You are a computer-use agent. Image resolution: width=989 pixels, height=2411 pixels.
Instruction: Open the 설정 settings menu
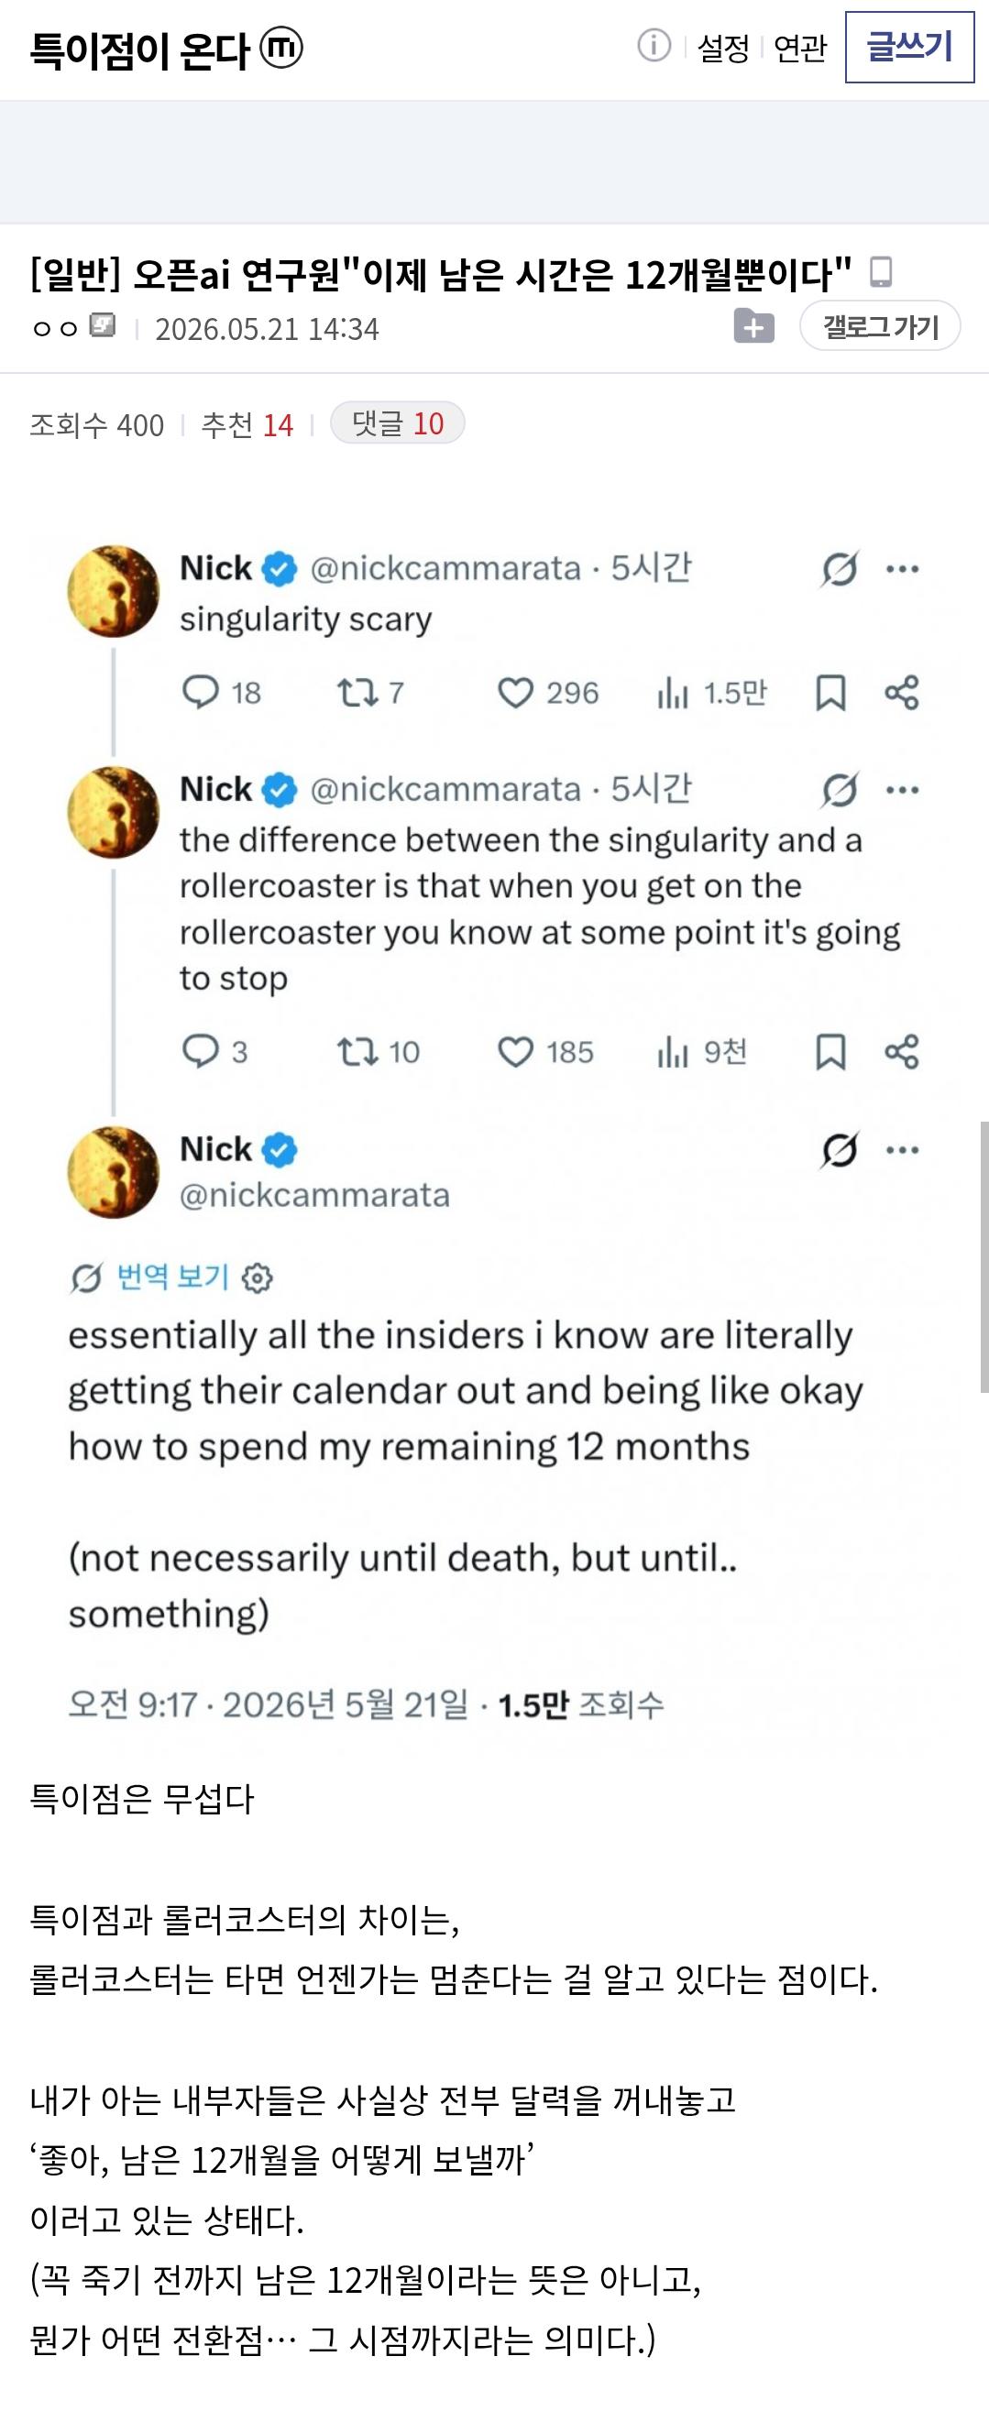click(723, 48)
